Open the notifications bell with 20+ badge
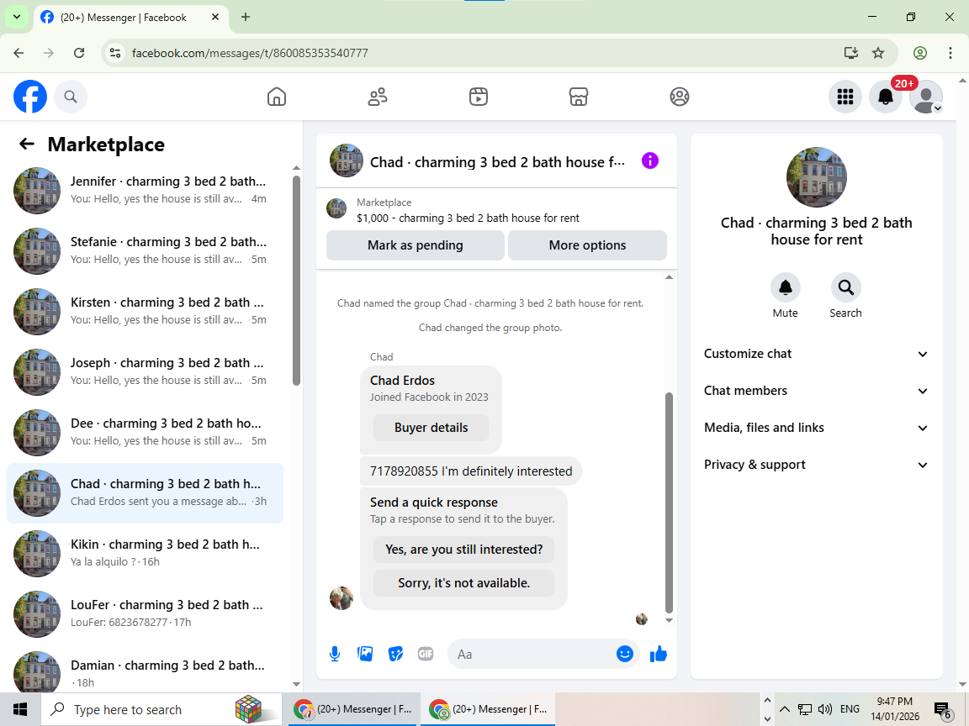 click(886, 97)
